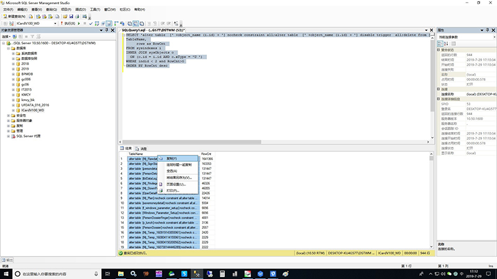497x279 pixels.
Task: Toggle auto-hide pin on Properties panel
Action: coord(488,30)
